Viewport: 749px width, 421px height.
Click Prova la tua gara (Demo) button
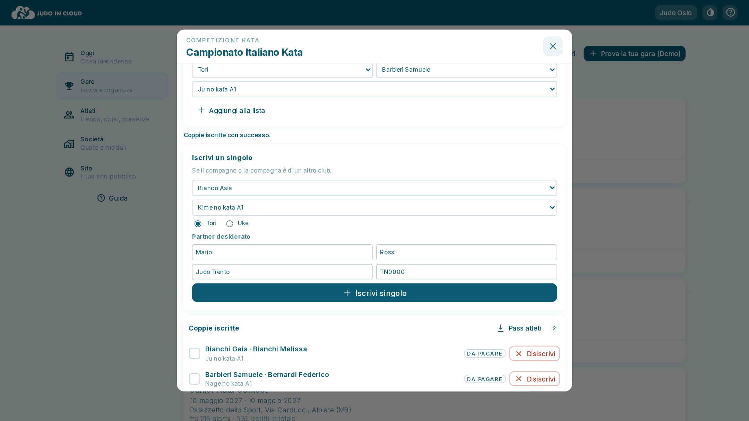click(635, 54)
